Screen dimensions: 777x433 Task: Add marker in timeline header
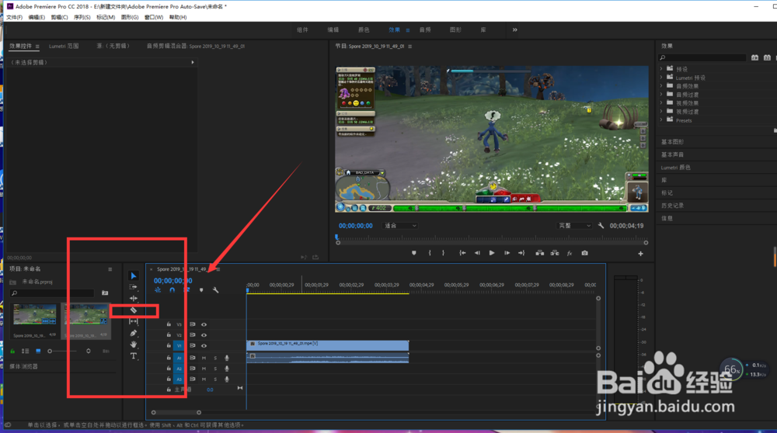(x=201, y=290)
